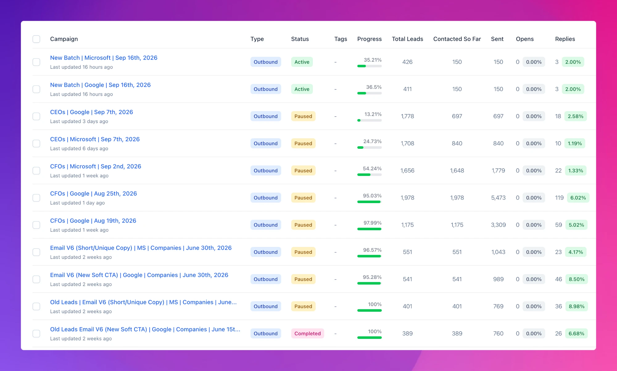Click the 5,473 sent count
This screenshot has height=371, width=617.
498,198
